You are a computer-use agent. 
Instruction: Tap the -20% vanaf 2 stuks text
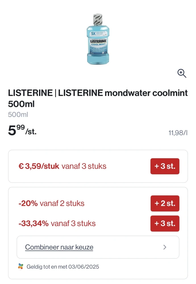pos(51,203)
